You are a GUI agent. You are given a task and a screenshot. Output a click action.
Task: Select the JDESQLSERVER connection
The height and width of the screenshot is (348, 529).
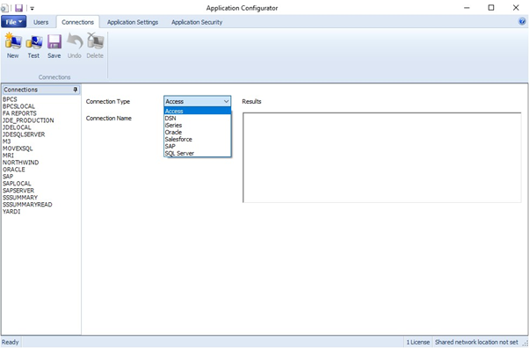point(24,134)
